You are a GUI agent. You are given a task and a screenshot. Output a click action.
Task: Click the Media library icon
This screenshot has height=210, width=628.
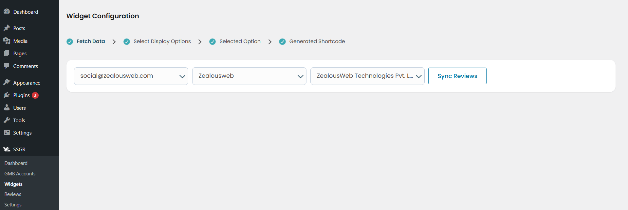[x=7, y=41]
